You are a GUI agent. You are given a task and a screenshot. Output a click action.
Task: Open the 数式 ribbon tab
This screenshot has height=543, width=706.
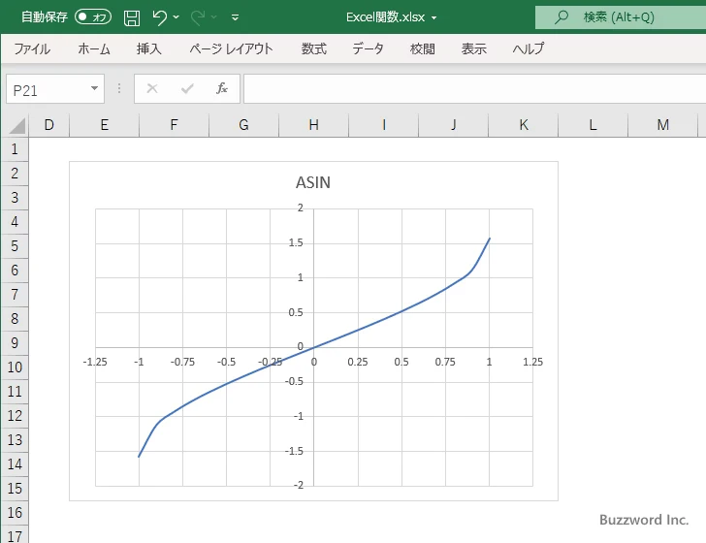[314, 48]
